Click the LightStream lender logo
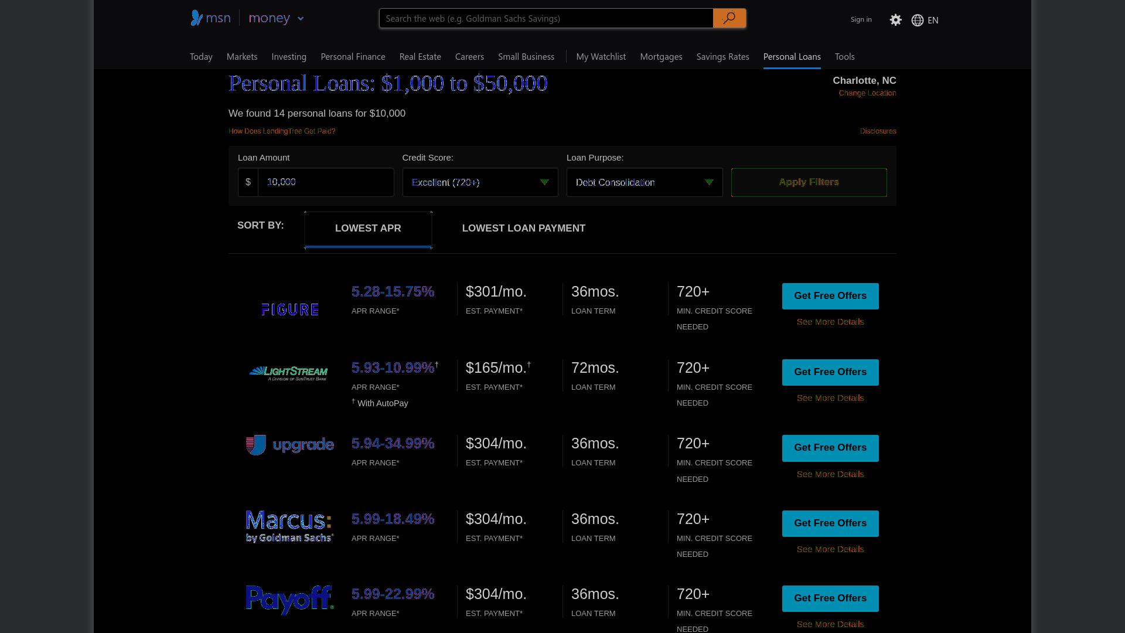Screen dimensions: 1125x633 point(288,373)
